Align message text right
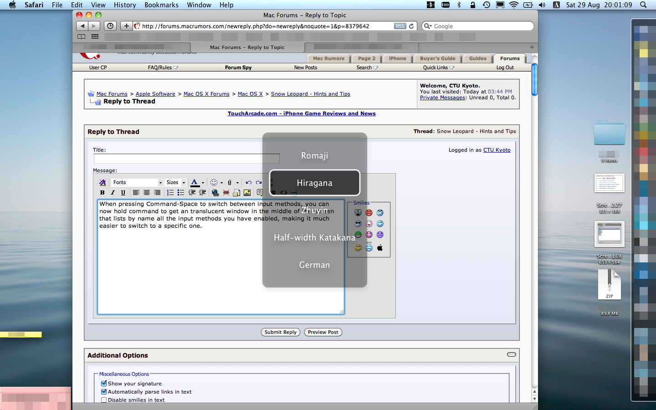 tap(157, 193)
